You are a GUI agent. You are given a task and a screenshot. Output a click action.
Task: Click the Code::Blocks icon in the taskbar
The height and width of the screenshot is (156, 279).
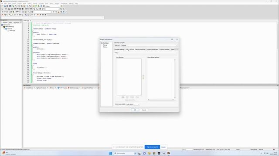point(168,153)
